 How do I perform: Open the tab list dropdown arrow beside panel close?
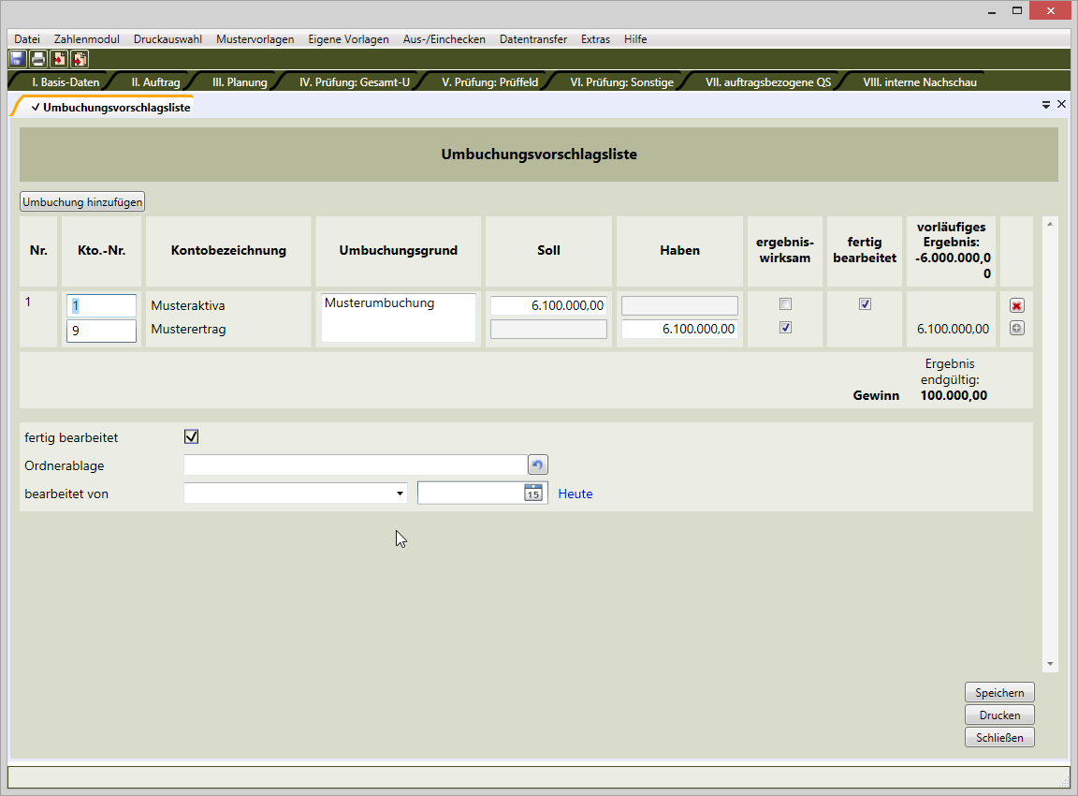tap(1046, 106)
